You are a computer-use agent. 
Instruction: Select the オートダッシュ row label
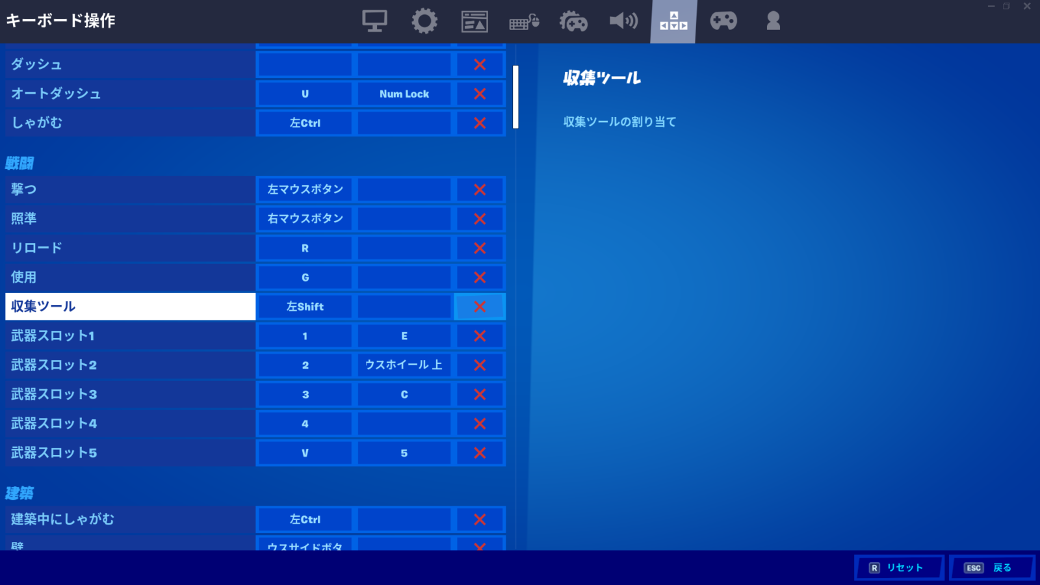click(130, 94)
